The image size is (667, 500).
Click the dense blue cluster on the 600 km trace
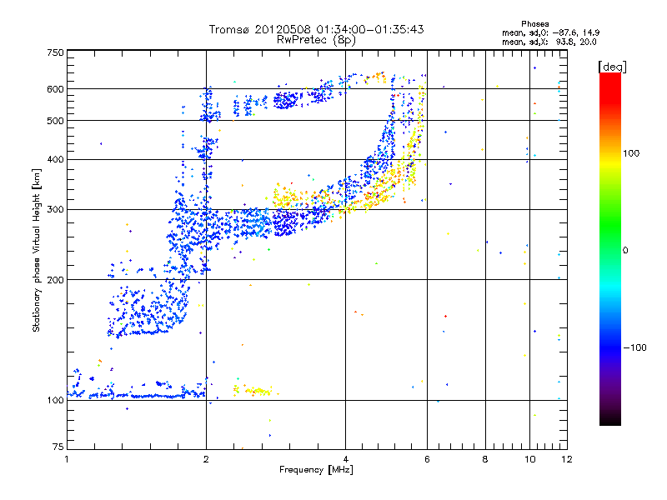pyautogui.click(x=285, y=101)
